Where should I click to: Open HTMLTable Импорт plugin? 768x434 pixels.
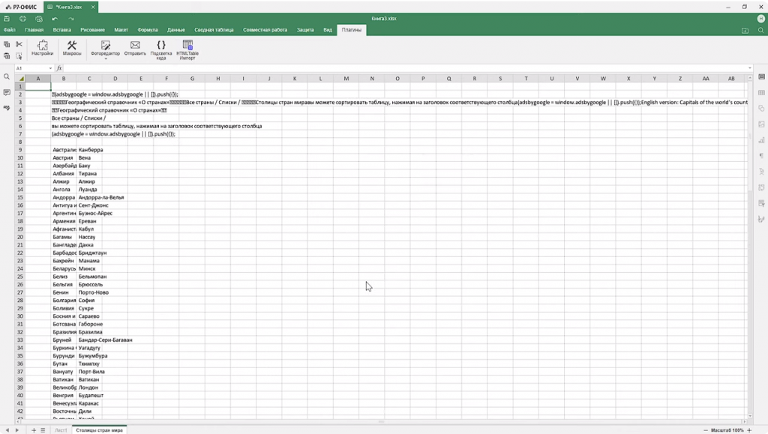point(187,48)
